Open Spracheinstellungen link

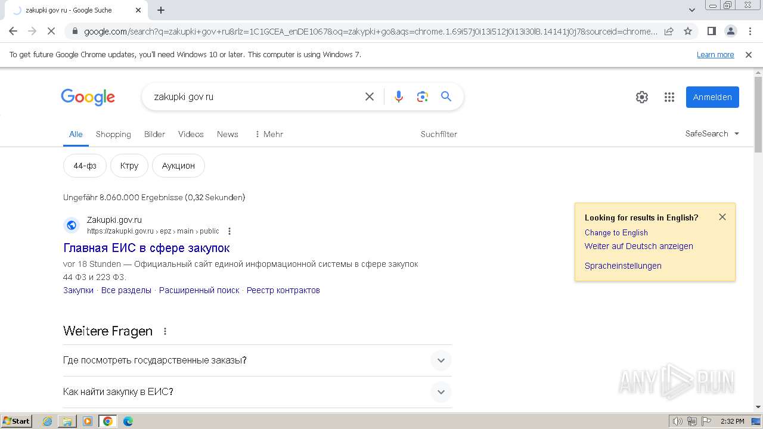tap(623, 266)
